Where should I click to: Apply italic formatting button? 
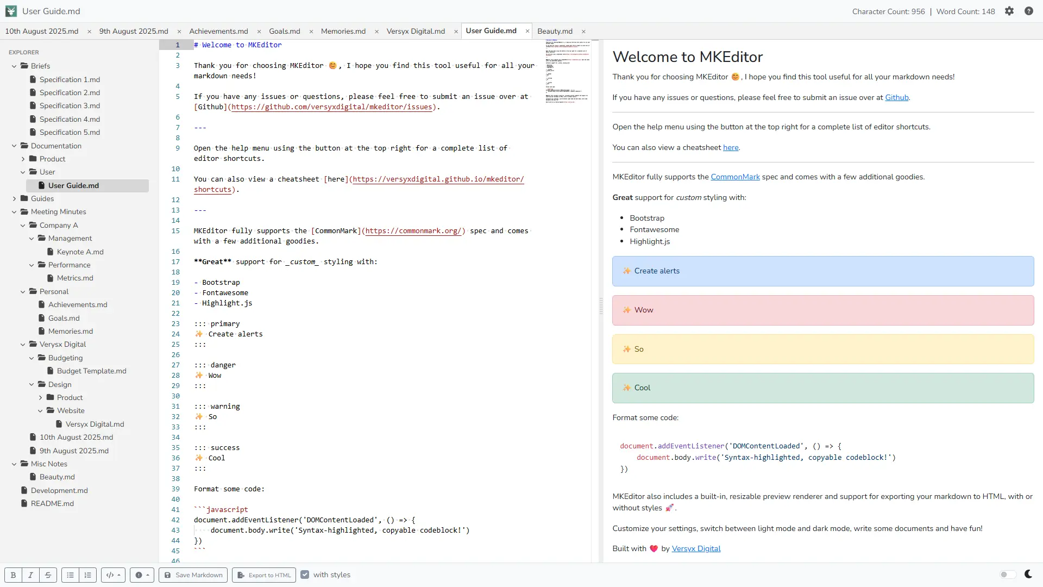[30, 575]
